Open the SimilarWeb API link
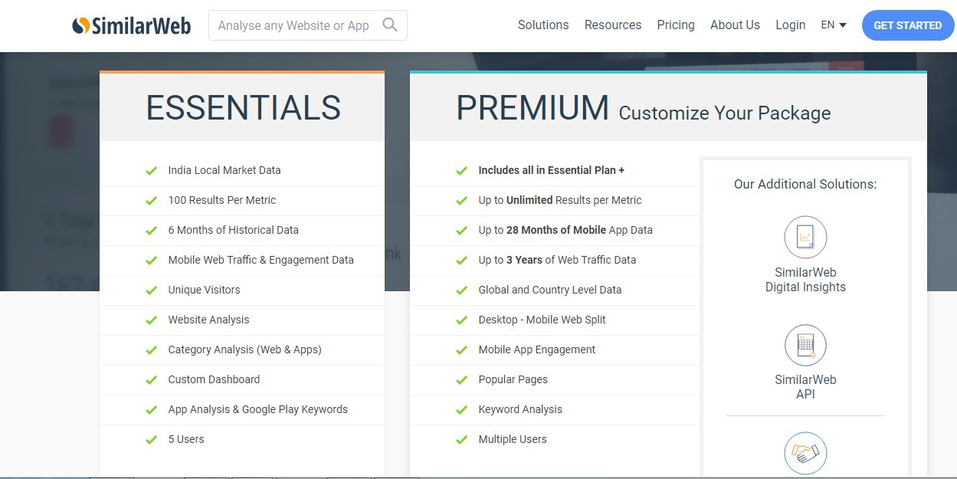The image size is (957, 479). coord(805,387)
